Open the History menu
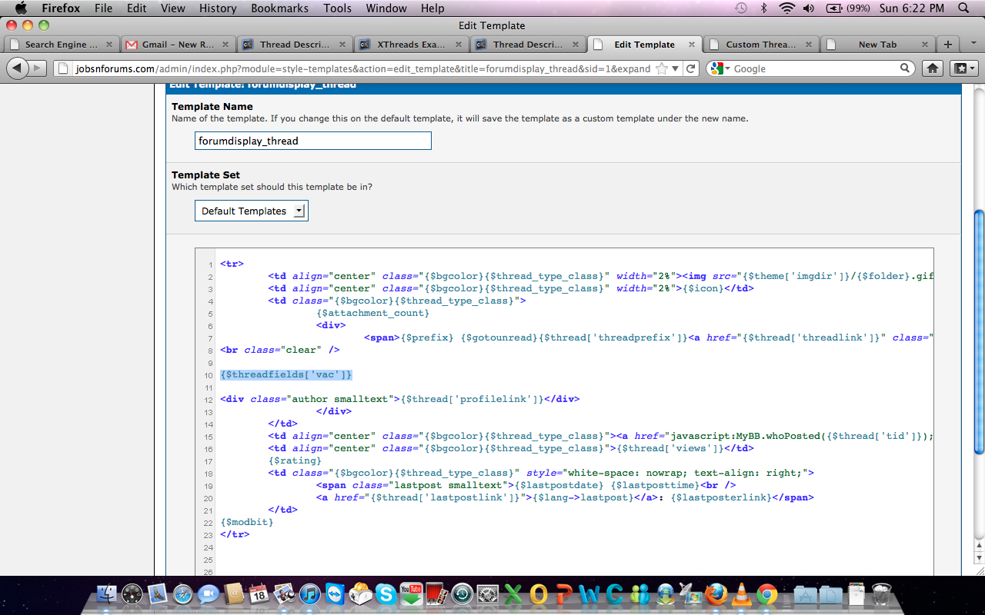The image size is (985, 615). point(218,8)
